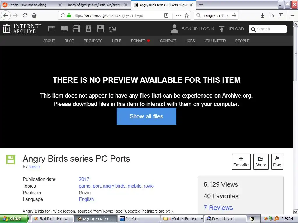This screenshot has width=298, height=223.
Task: Click the upload arrow icon
Action: 221,29
